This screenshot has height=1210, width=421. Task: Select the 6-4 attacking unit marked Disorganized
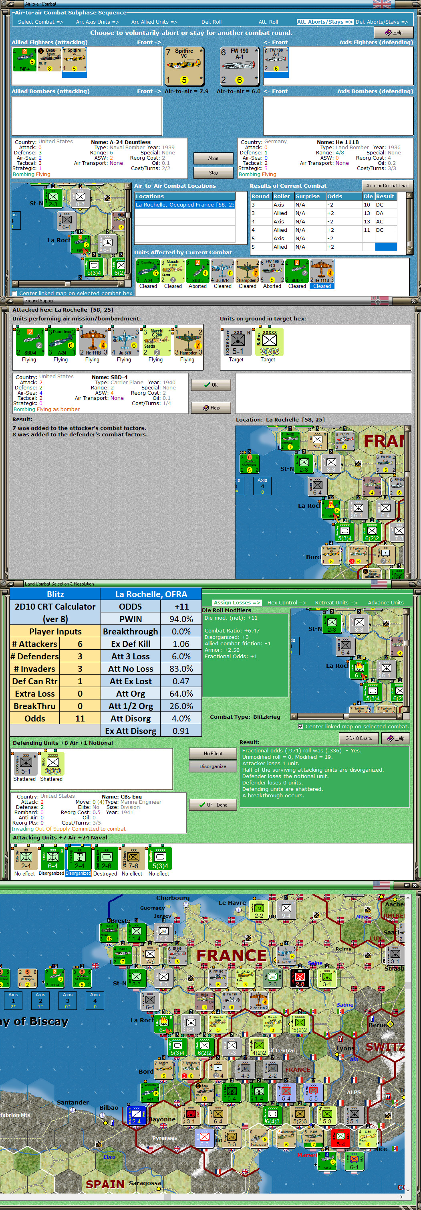[x=52, y=859]
